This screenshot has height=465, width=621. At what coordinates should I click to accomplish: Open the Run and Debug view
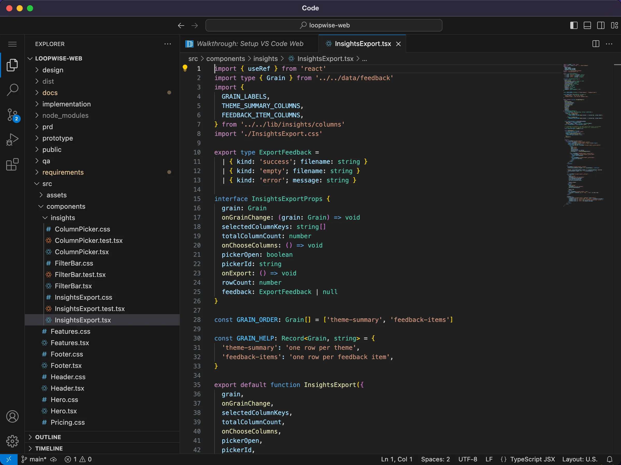tap(12, 139)
